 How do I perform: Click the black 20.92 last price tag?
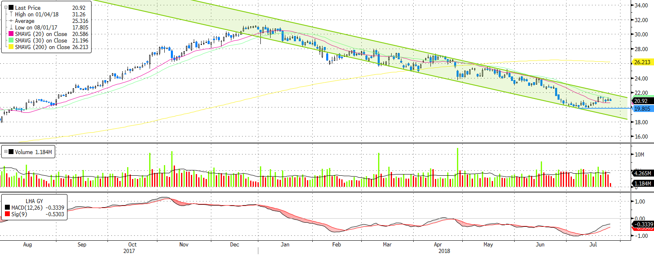pyautogui.click(x=643, y=101)
